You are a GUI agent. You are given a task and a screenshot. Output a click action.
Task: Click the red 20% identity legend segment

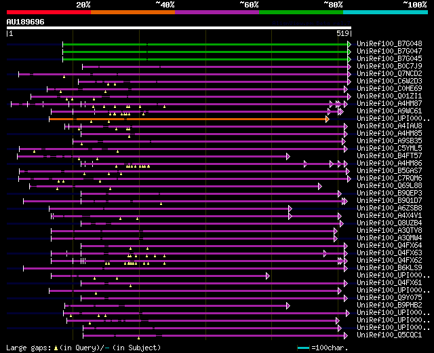click(49, 12)
